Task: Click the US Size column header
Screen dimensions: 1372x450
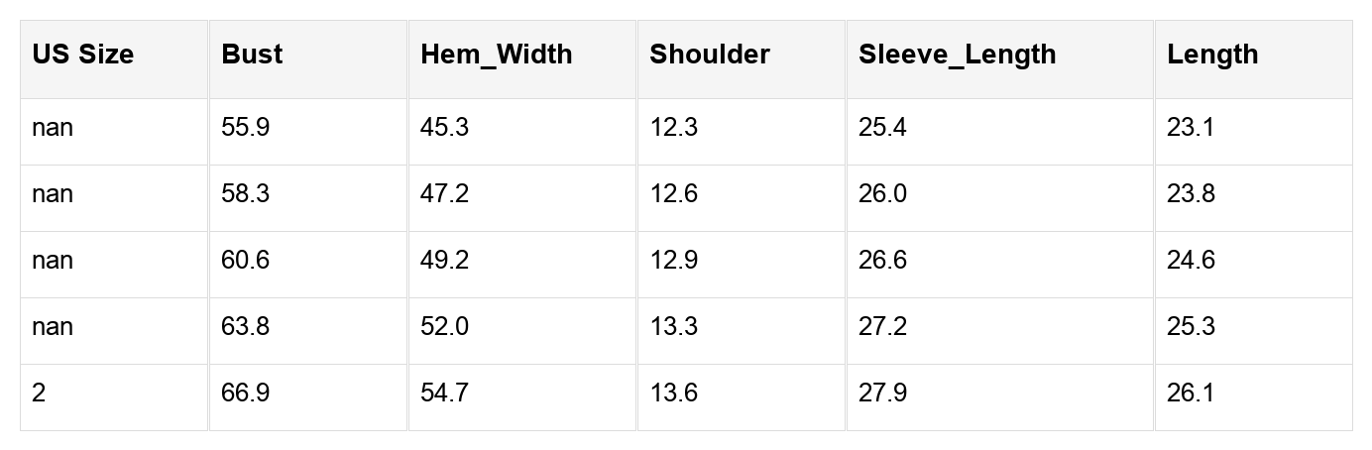Action: 82,55
